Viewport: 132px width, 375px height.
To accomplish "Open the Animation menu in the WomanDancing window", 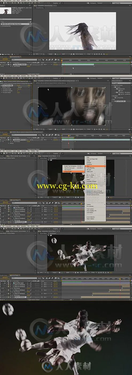I will [x=24, y=1].
